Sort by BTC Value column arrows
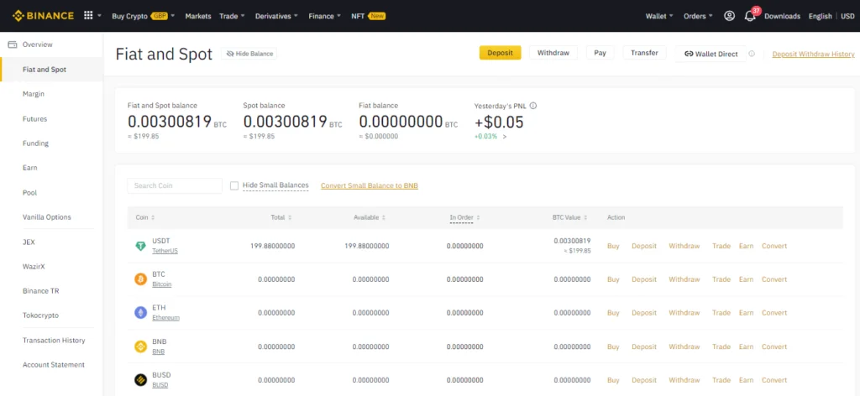Viewport: 860px width, 396px height. tap(585, 217)
